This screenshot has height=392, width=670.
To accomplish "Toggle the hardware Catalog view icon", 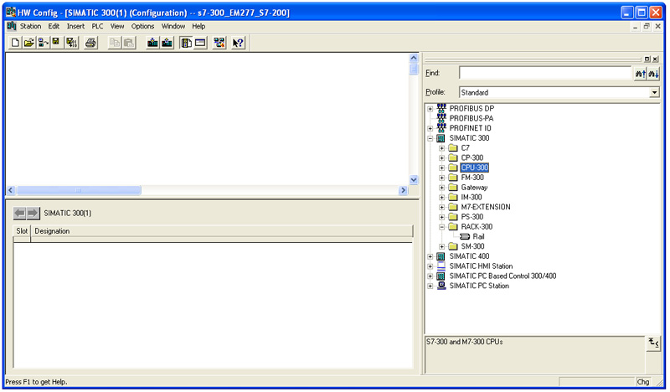I will point(186,43).
